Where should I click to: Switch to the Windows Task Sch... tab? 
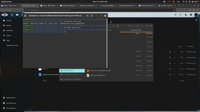coord(147,6)
